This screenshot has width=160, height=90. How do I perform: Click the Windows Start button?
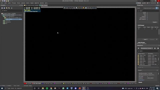[x=2, y=88]
